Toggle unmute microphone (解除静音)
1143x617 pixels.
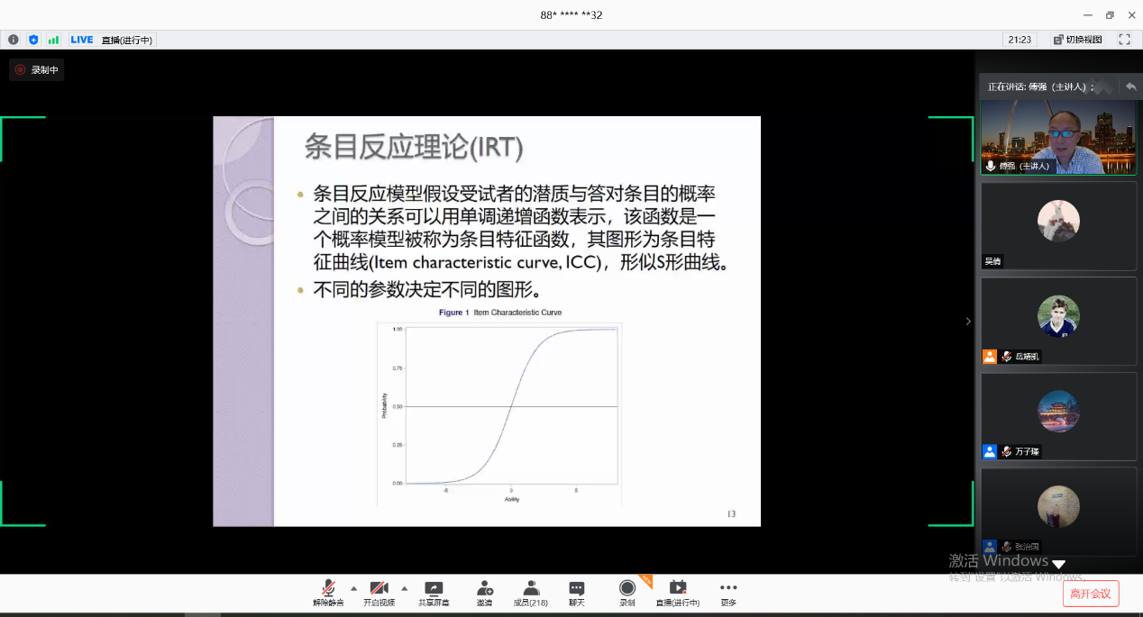(329, 593)
